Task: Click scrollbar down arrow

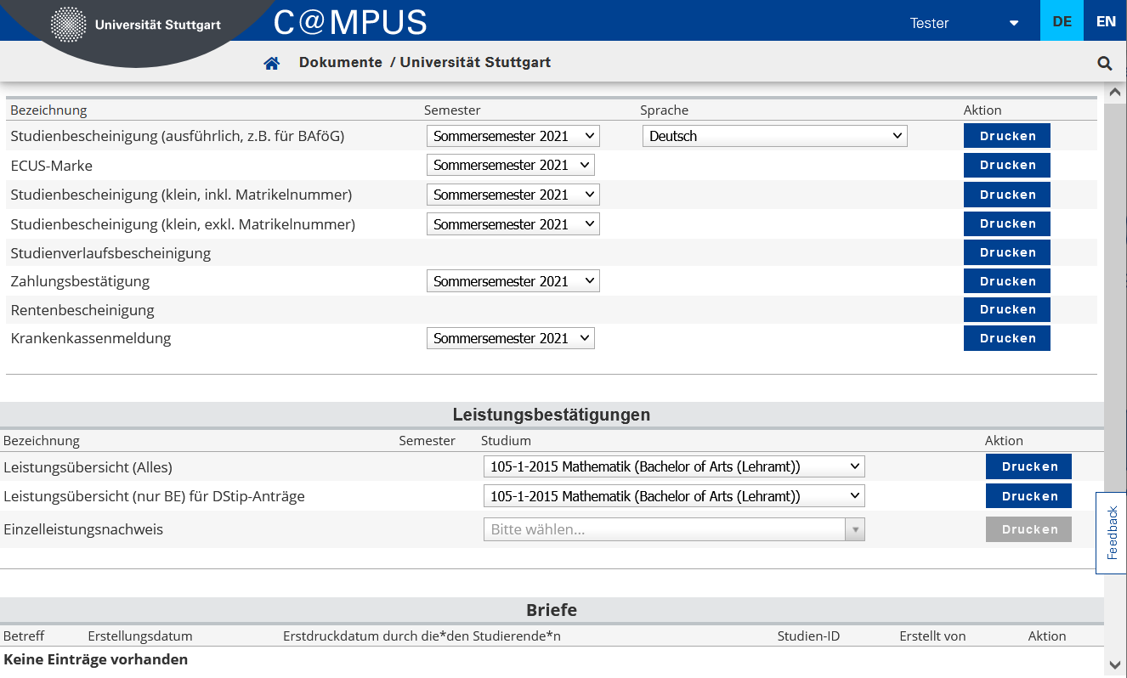Action: pyautogui.click(x=1115, y=664)
